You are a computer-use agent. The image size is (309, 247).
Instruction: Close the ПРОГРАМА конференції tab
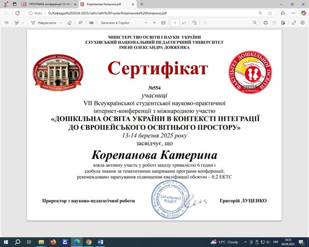coord(75,4)
